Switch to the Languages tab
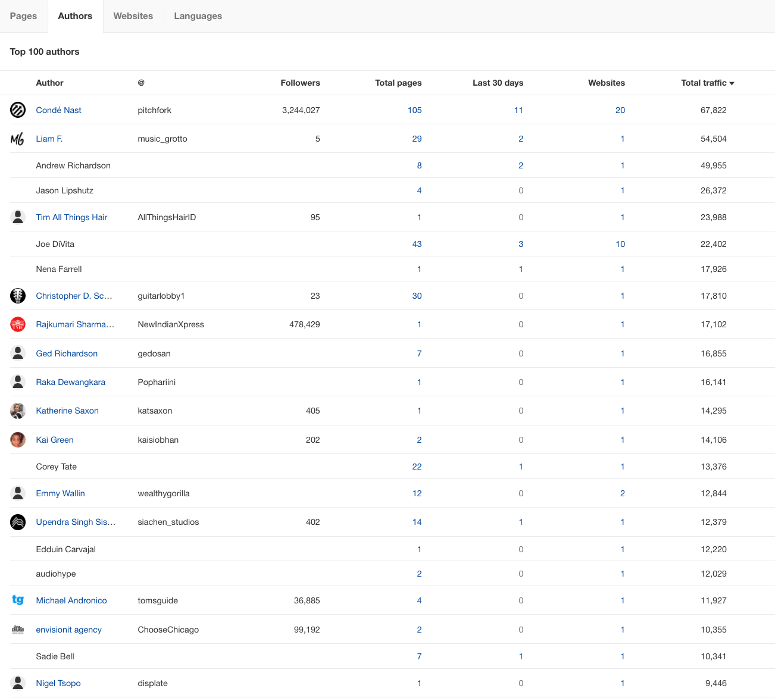The width and height of the screenshot is (775, 698). [198, 16]
